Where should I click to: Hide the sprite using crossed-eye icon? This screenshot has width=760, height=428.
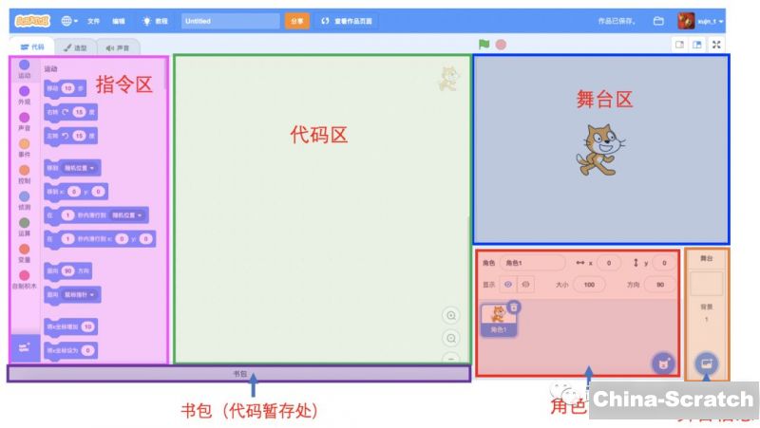coord(525,284)
